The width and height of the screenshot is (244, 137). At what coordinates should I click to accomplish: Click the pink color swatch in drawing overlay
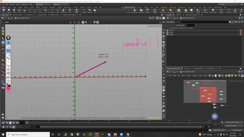8,88
